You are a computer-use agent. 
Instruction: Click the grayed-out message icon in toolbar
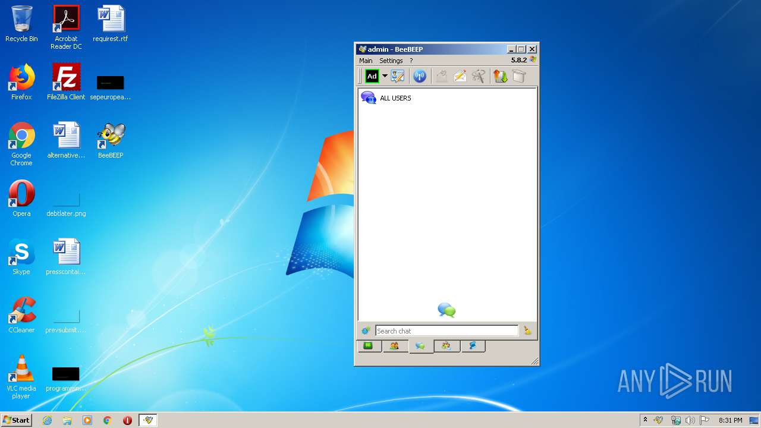click(x=442, y=76)
